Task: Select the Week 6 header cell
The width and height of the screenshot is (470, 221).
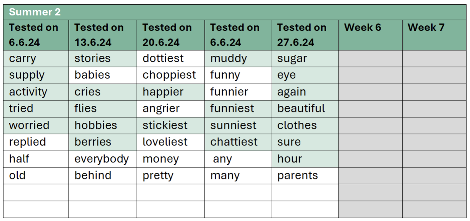Action: [x=371, y=35]
